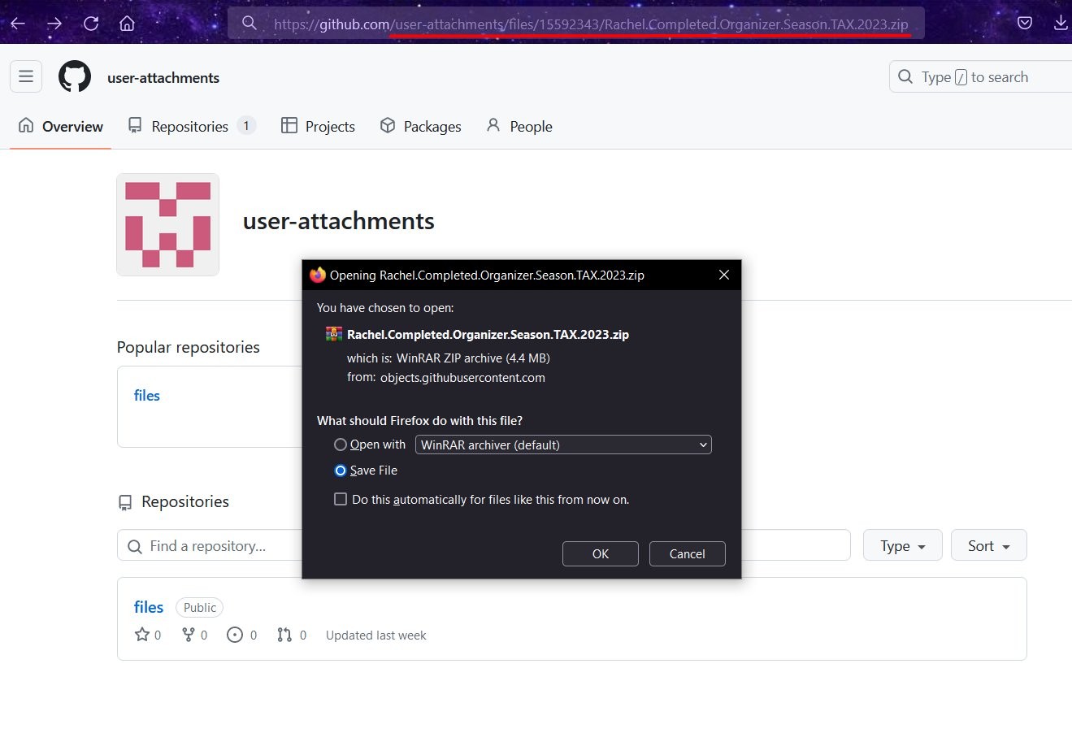Focus the Find a repository input

(484, 545)
